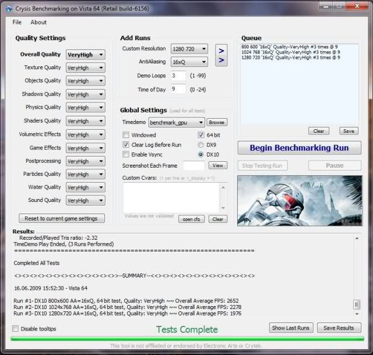Viewport: 373px width, 355px height.
Task: Expand the Objects Quality dropdown
Action: 86,81
